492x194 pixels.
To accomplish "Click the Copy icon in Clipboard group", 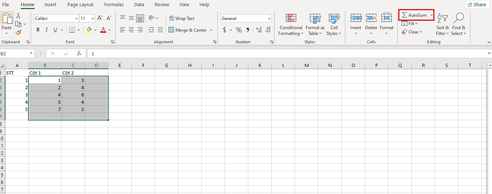I will tap(18, 24).
